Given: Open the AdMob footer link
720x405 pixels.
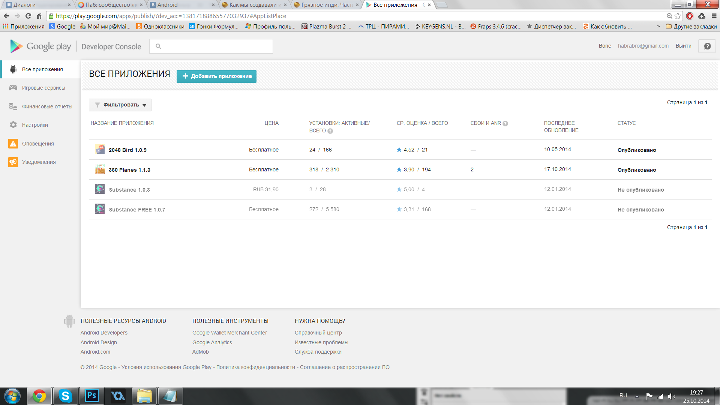Looking at the screenshot, I should [201, 352].
